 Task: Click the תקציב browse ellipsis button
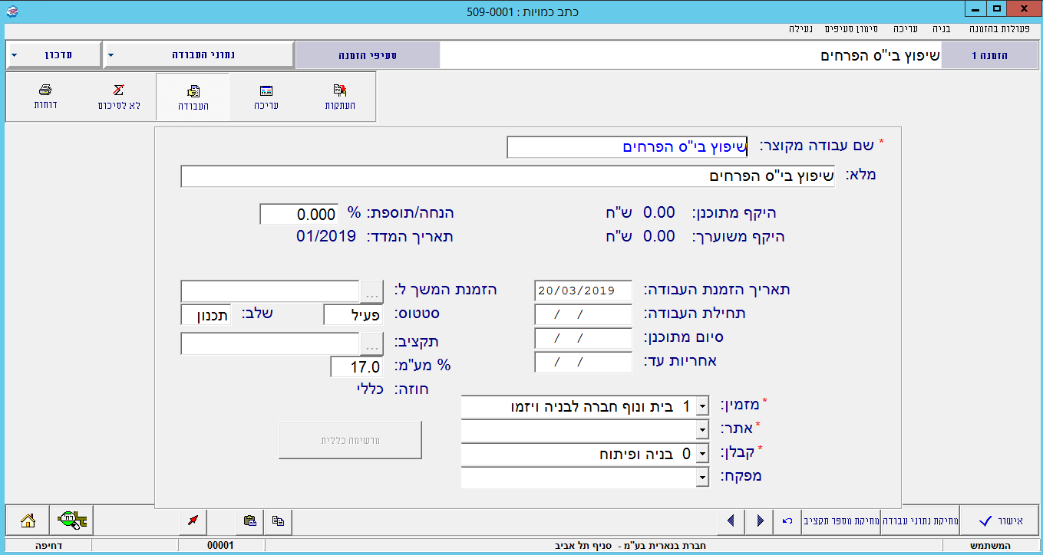[372, 344]
